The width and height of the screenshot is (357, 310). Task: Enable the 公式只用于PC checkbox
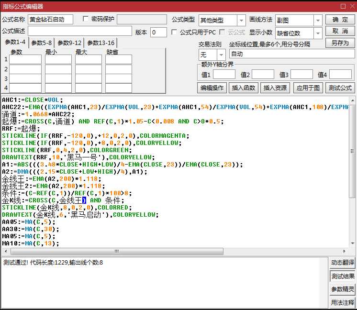pos(174,32)
